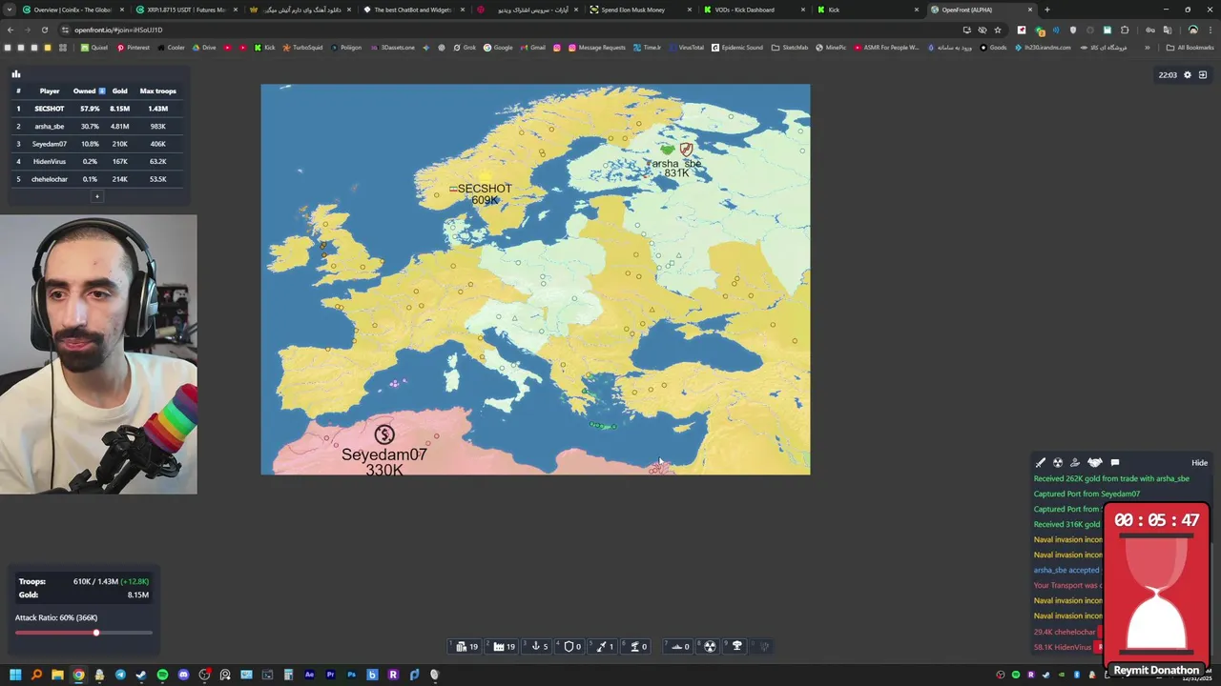Select Seyedam07 row in leaderboard
Viewport: 1221px width, 686px height.
pos(96,144)
